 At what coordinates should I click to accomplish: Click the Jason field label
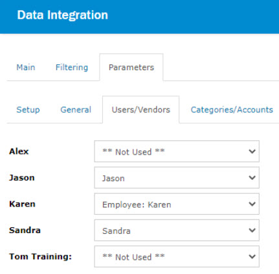tap(22, 178)
